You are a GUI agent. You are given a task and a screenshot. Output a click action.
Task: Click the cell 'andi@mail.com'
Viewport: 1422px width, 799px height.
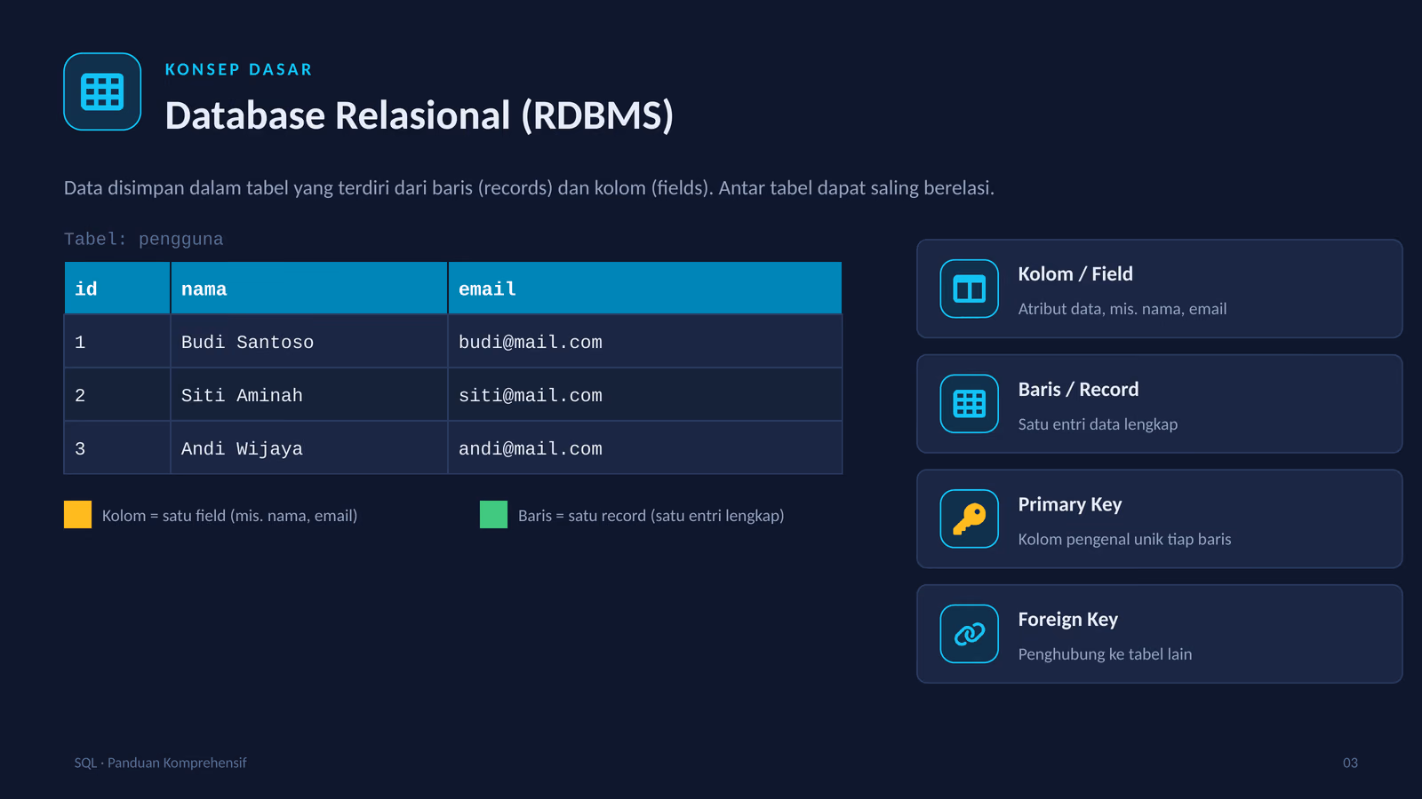[645, 448]
